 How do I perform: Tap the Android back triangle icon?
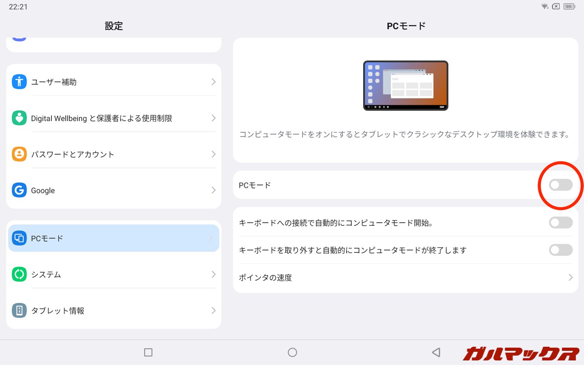436,352
